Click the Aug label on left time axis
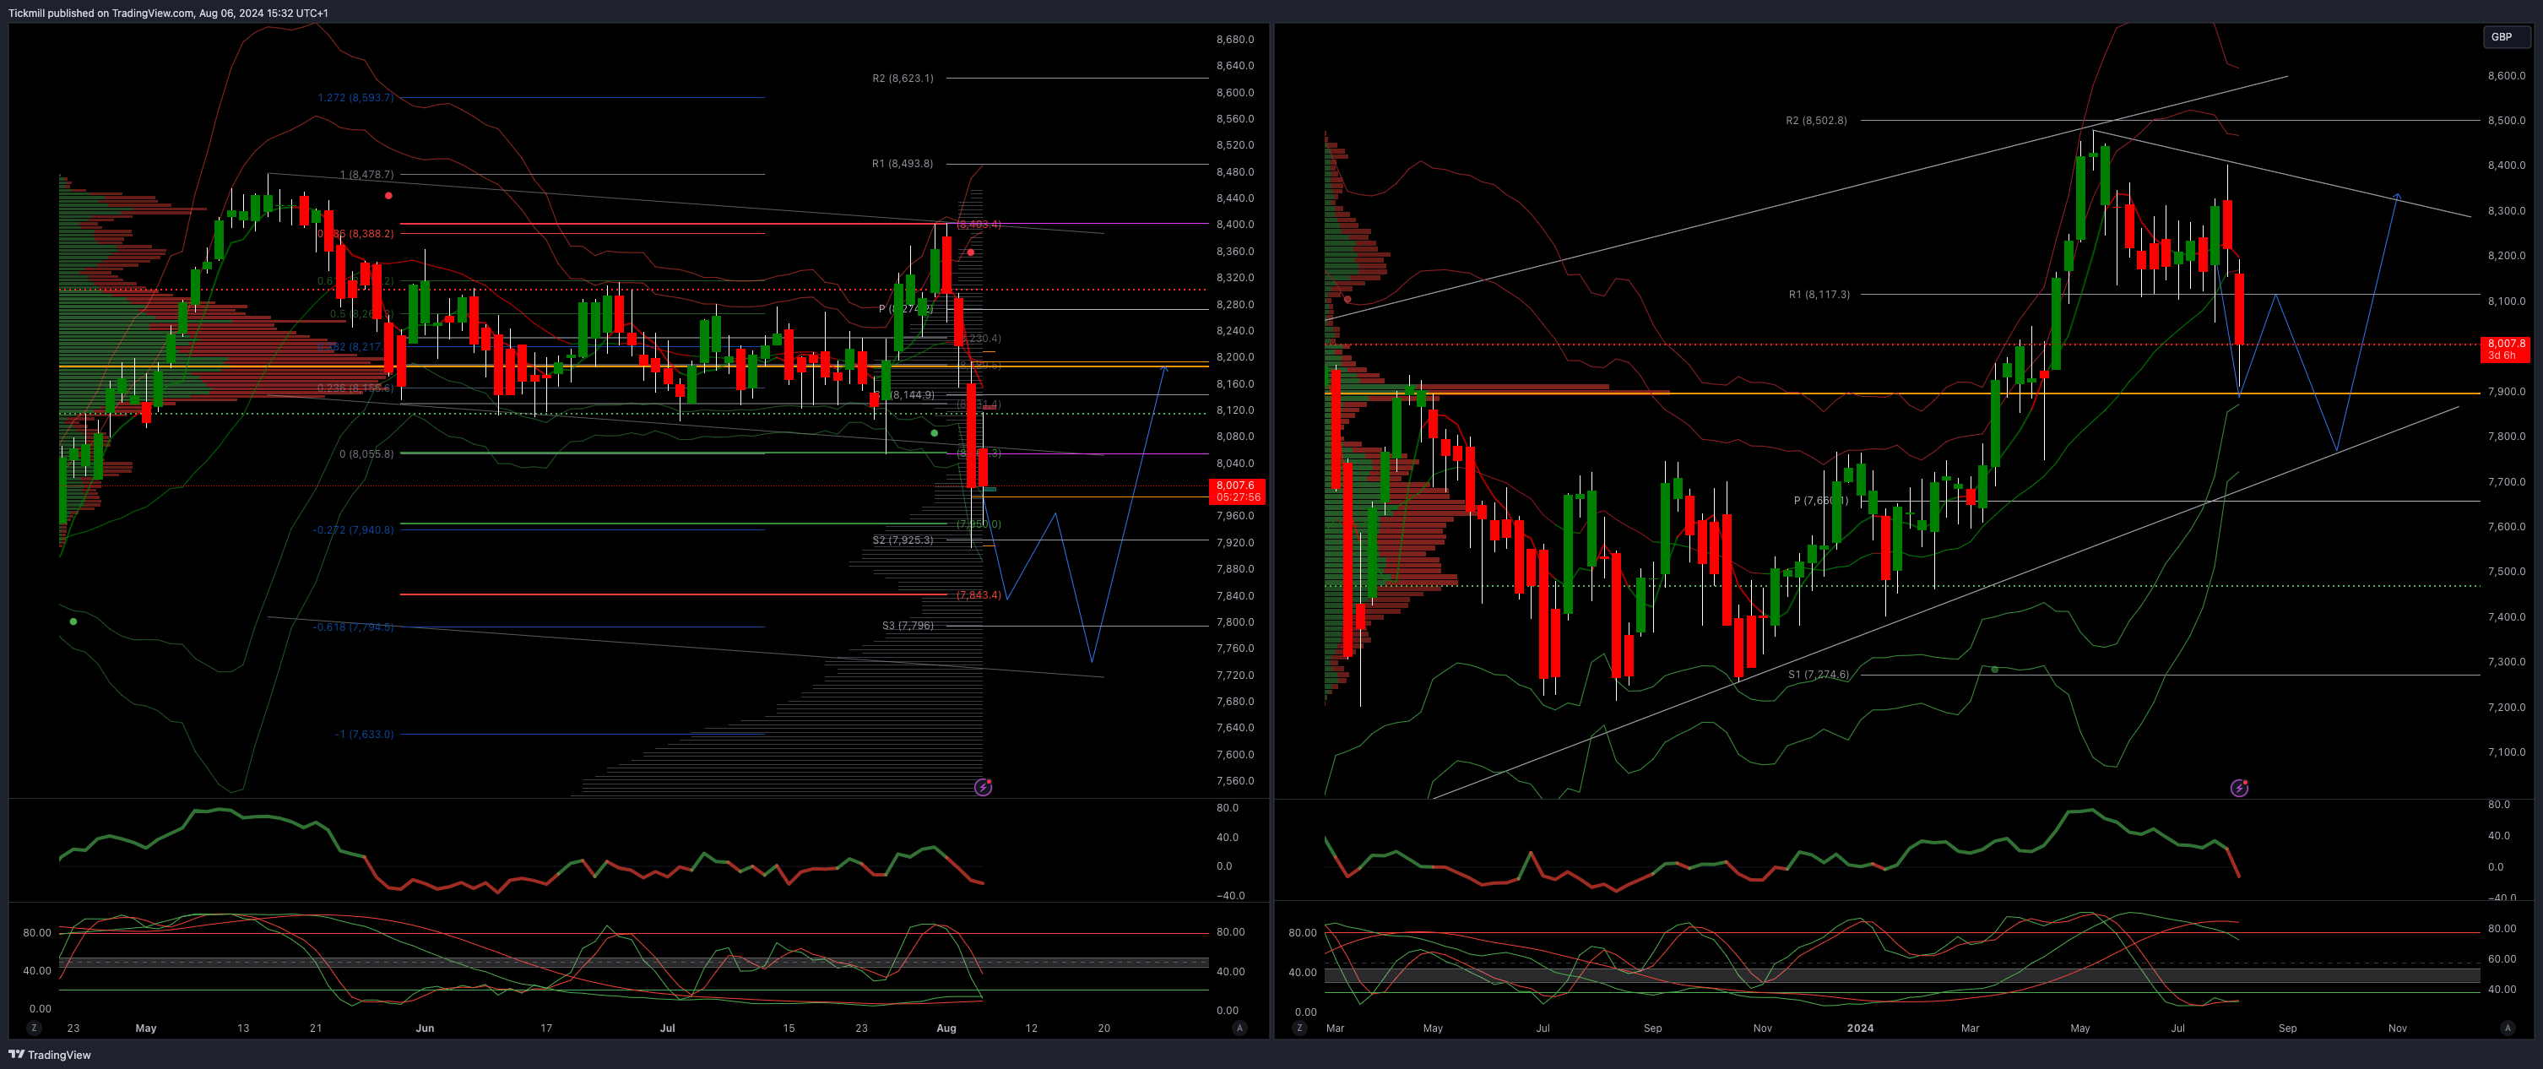 (946, 1028)
